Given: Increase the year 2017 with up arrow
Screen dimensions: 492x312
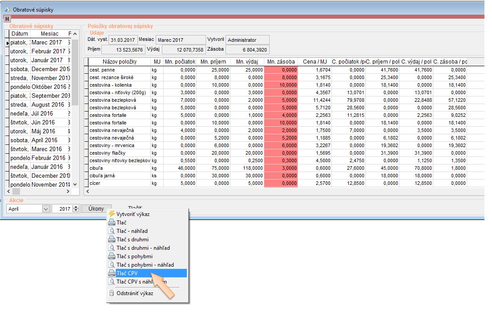Looking at the screenshot, I should (76, 207).
